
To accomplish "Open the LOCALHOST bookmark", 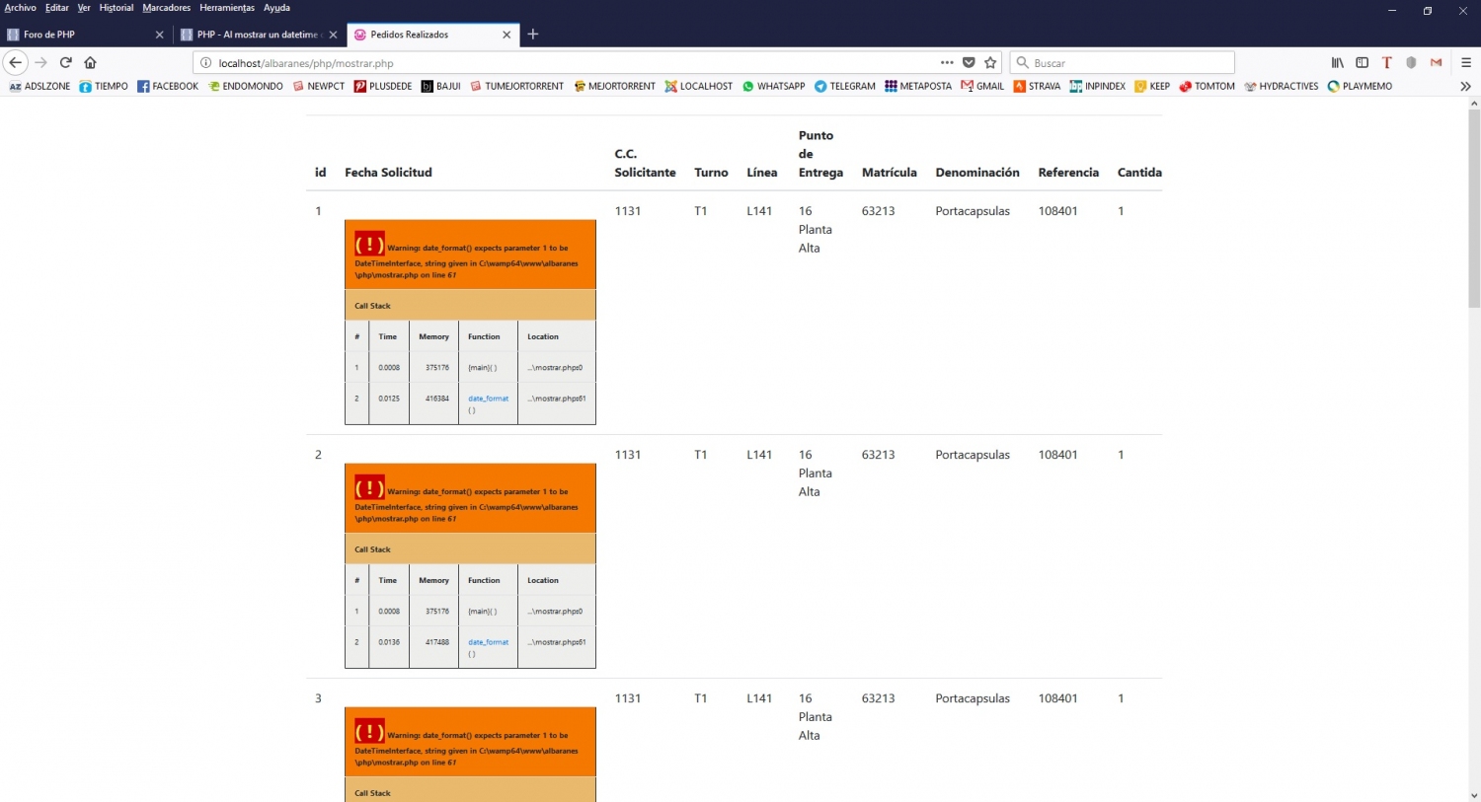I will tap(699, 86).
